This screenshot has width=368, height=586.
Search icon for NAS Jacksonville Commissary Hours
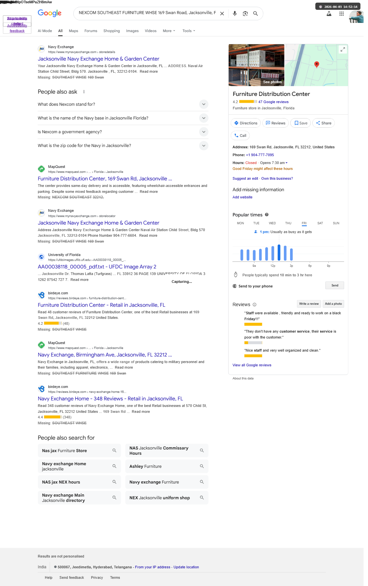click(202, 450)
